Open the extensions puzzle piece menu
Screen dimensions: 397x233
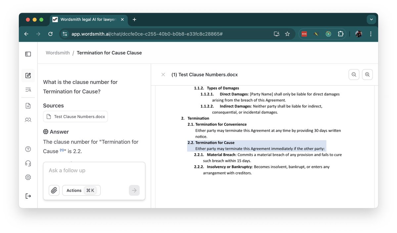(340, 34)
